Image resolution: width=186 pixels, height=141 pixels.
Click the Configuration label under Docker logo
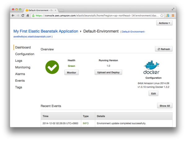coord(153,78)
